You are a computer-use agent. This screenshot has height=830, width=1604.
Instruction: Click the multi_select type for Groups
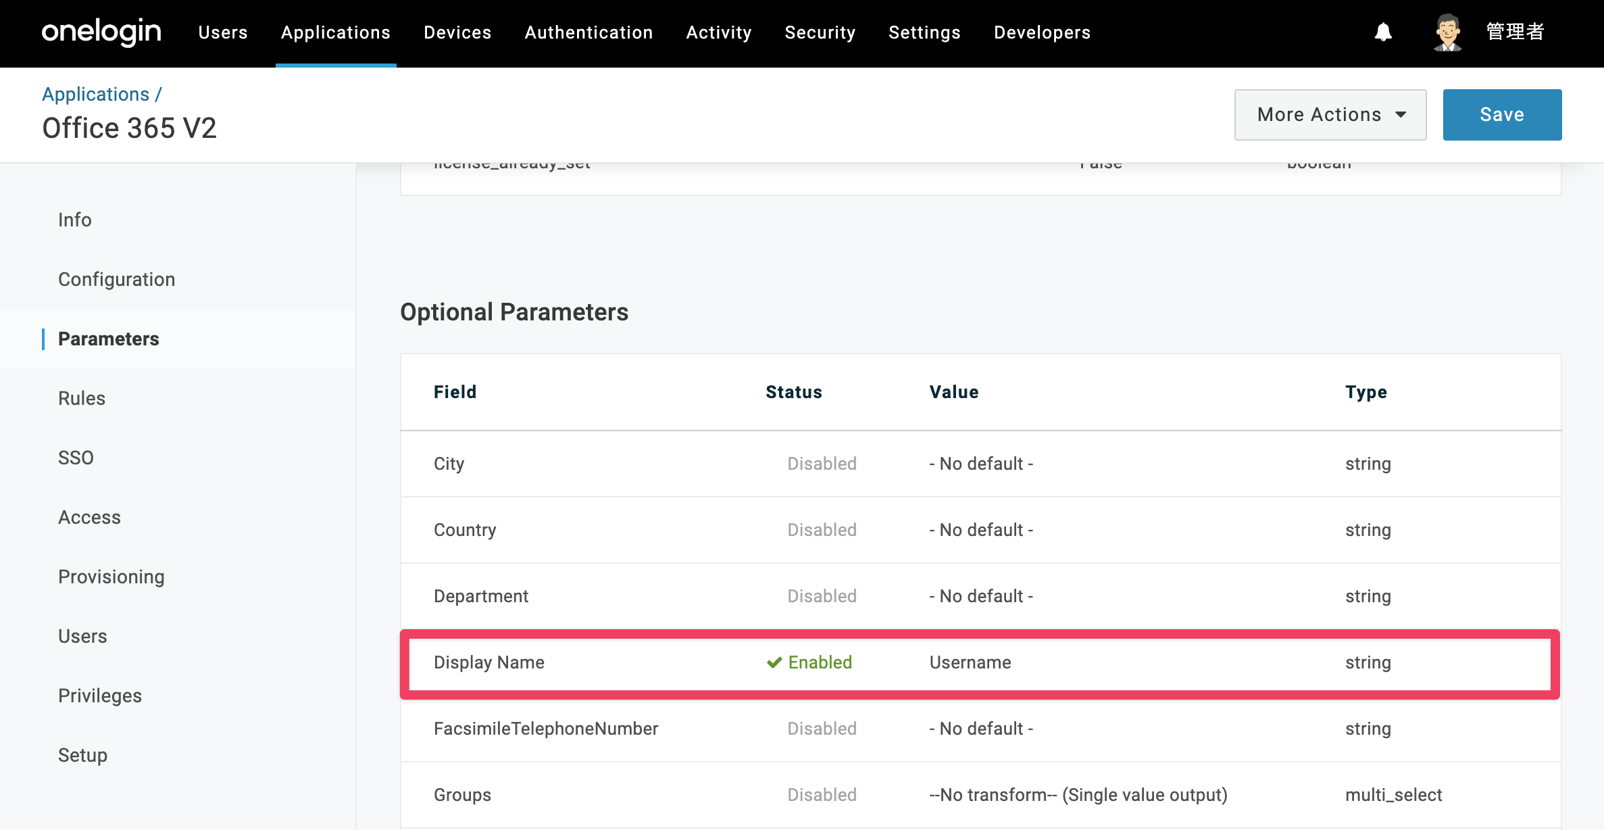pyautogui.click(x=1393, y=795)
